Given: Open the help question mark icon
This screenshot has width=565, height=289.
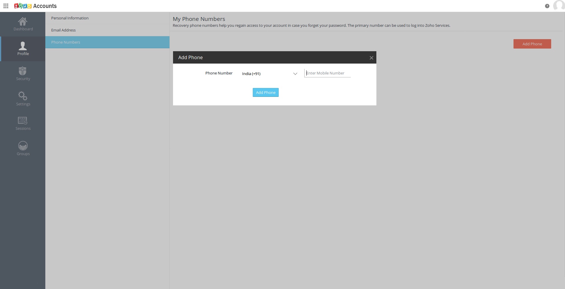Looking at the screenshot, I should click(x=547, y=6).
